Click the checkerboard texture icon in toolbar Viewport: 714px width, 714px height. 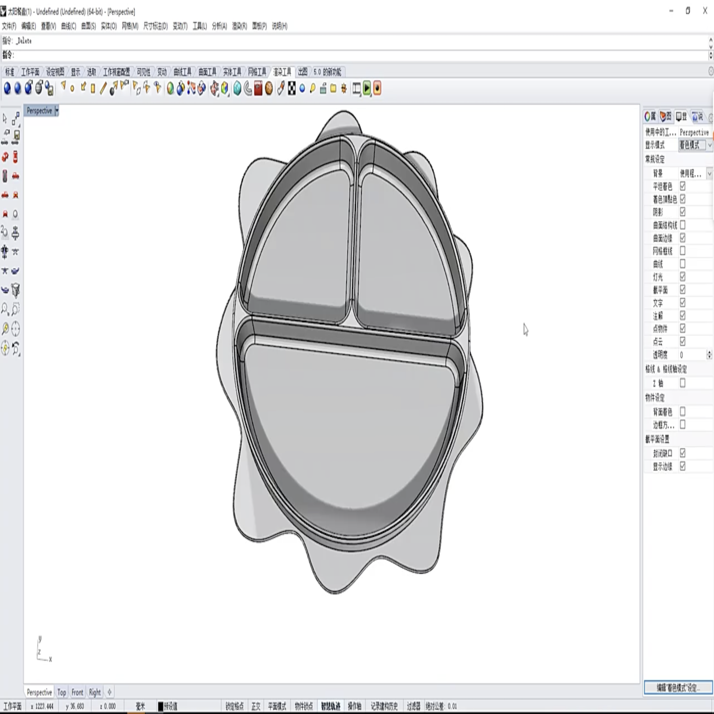coord(292,88)
